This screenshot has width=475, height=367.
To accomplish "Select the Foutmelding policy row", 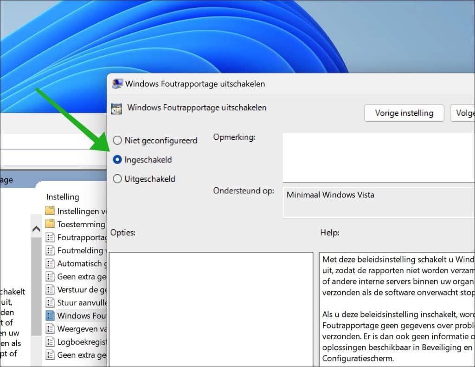I will pos(76,250).
